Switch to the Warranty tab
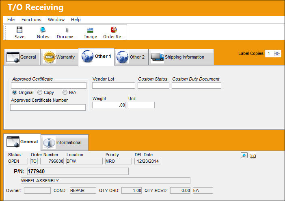This screenshot has height=201, width=285. pos(59,57)
